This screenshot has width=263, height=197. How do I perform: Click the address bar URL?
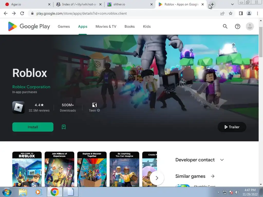click(x=81, y=13)
